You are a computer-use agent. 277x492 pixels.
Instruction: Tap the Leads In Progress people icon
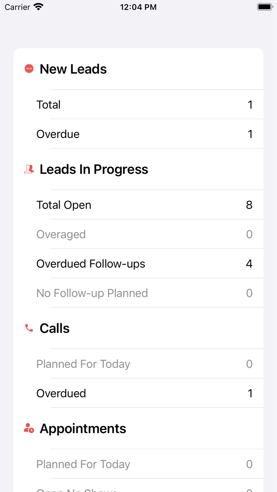[29, 169]
